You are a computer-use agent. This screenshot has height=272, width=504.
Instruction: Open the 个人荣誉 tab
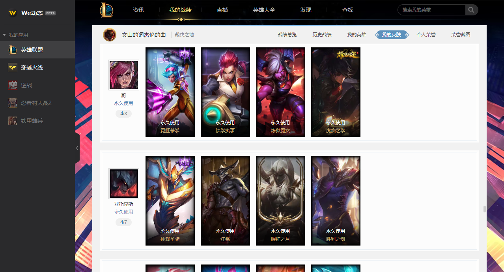pos(426,35)
